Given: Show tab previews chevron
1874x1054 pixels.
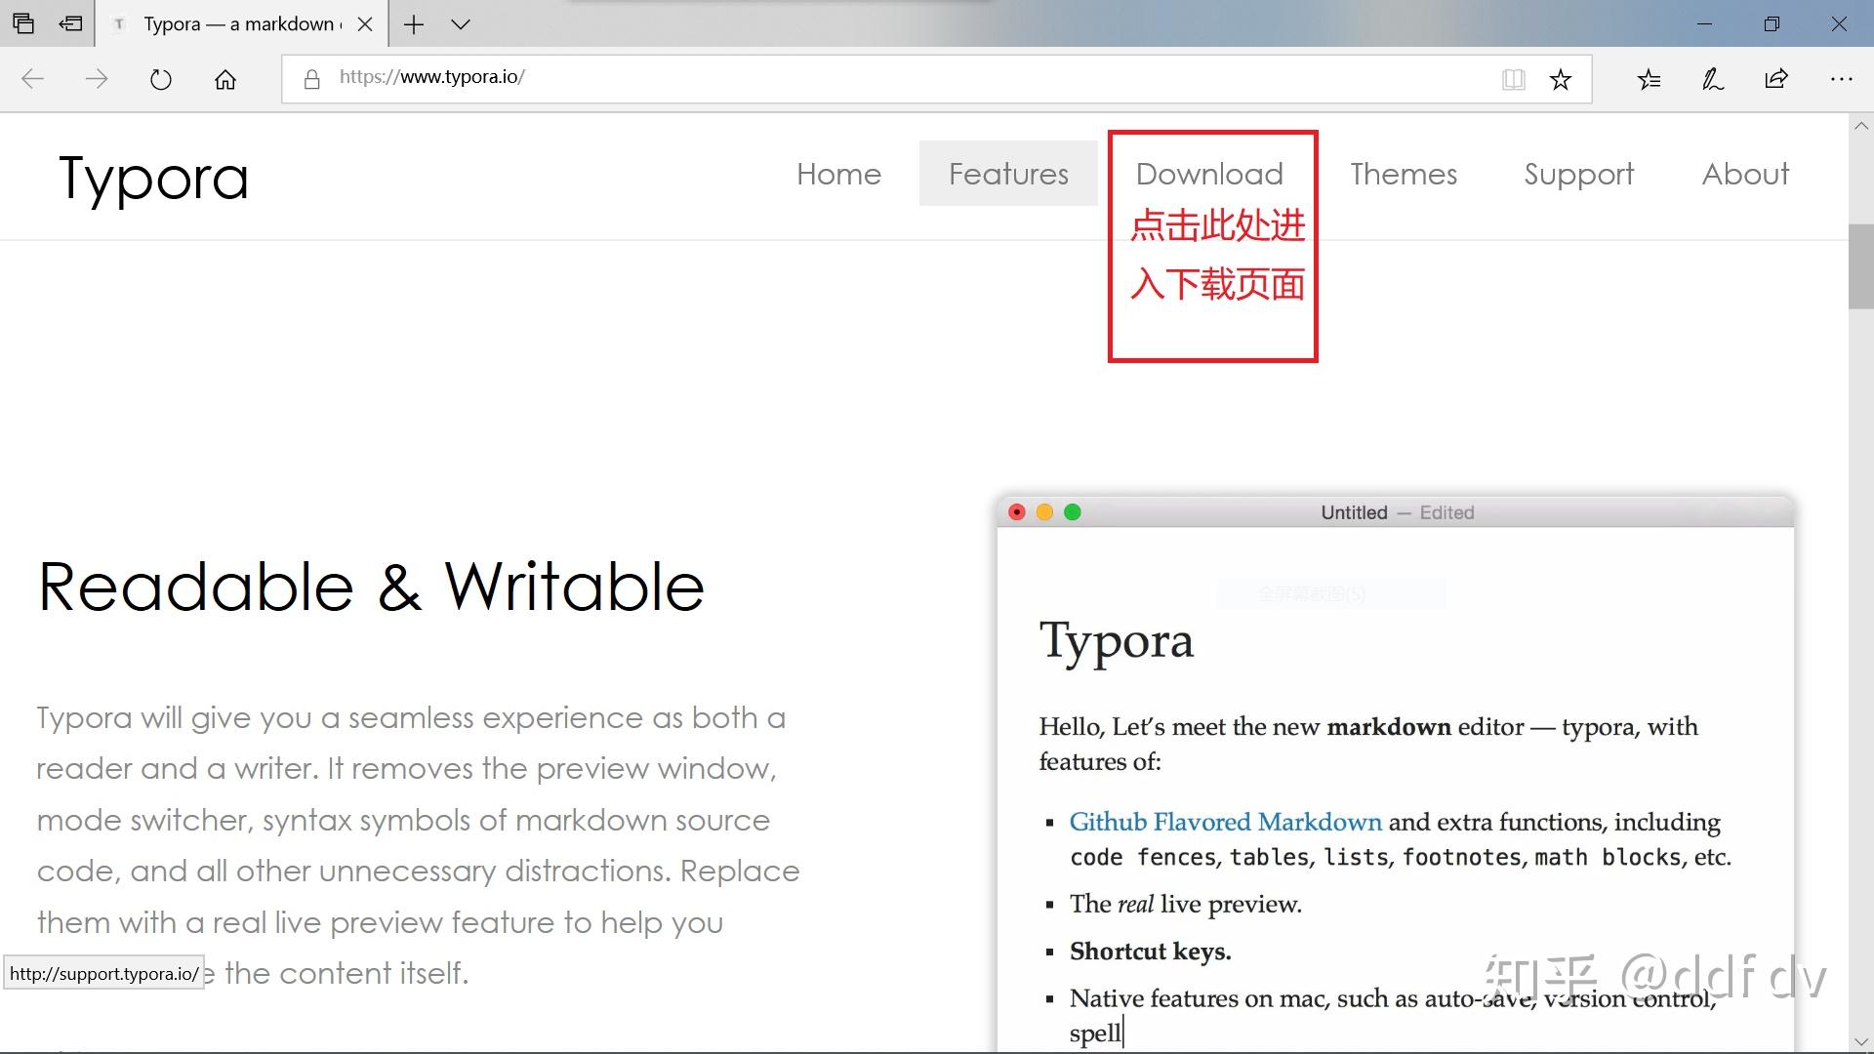Looking at the screenshot, I should (461, 24).
